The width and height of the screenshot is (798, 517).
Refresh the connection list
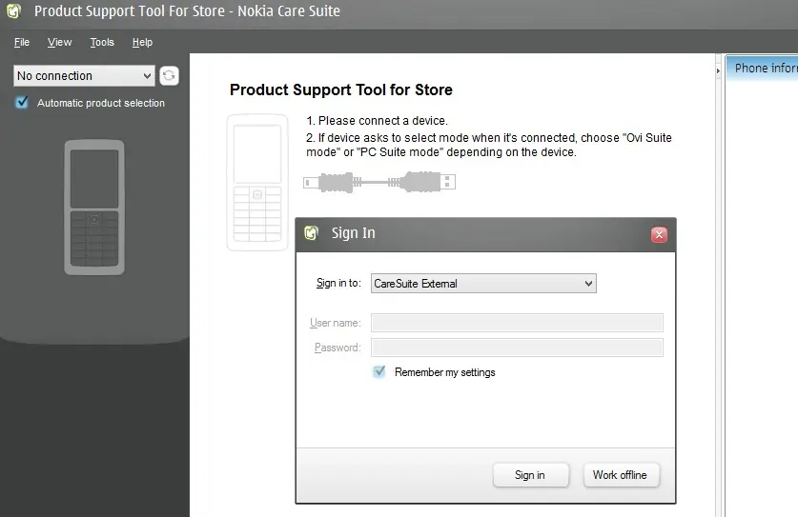tap(169, 76)
